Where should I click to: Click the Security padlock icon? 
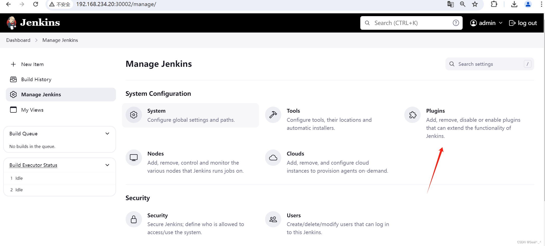(134, 219)
